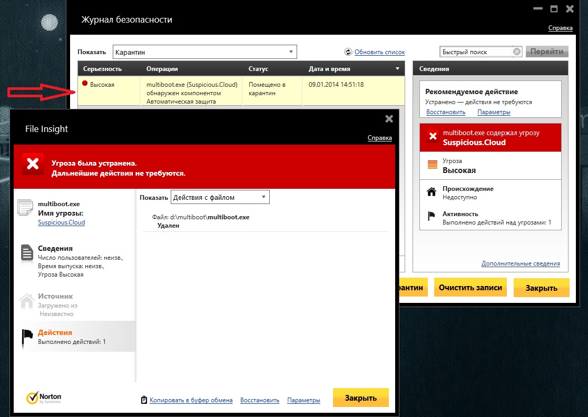This screenshot has height=417, width=588.
Task: Click the Norton by Symantec logo
Action: [x=44, y=398]
